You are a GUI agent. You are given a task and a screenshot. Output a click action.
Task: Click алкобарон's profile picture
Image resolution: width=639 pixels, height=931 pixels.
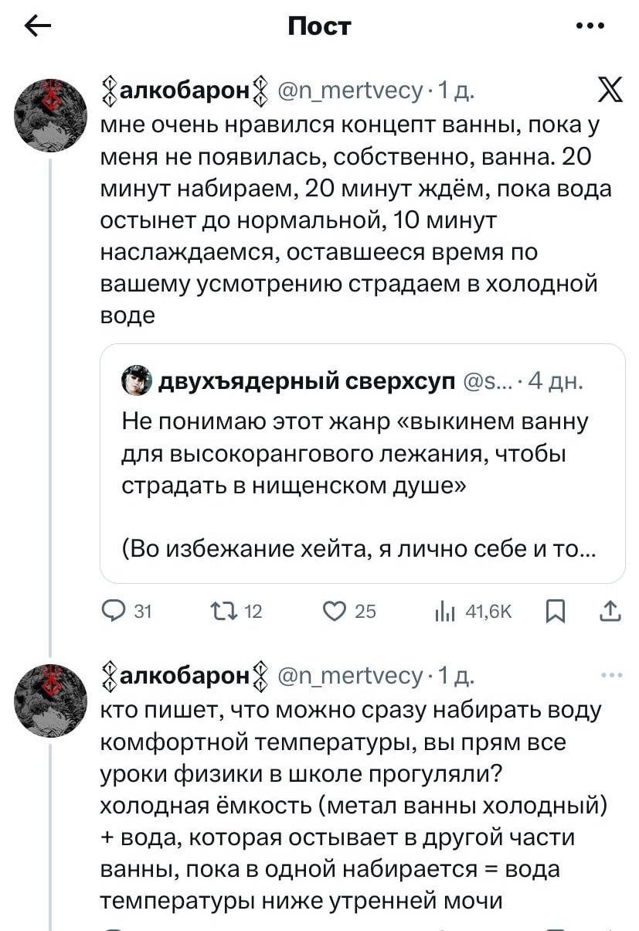click(50, 112)
